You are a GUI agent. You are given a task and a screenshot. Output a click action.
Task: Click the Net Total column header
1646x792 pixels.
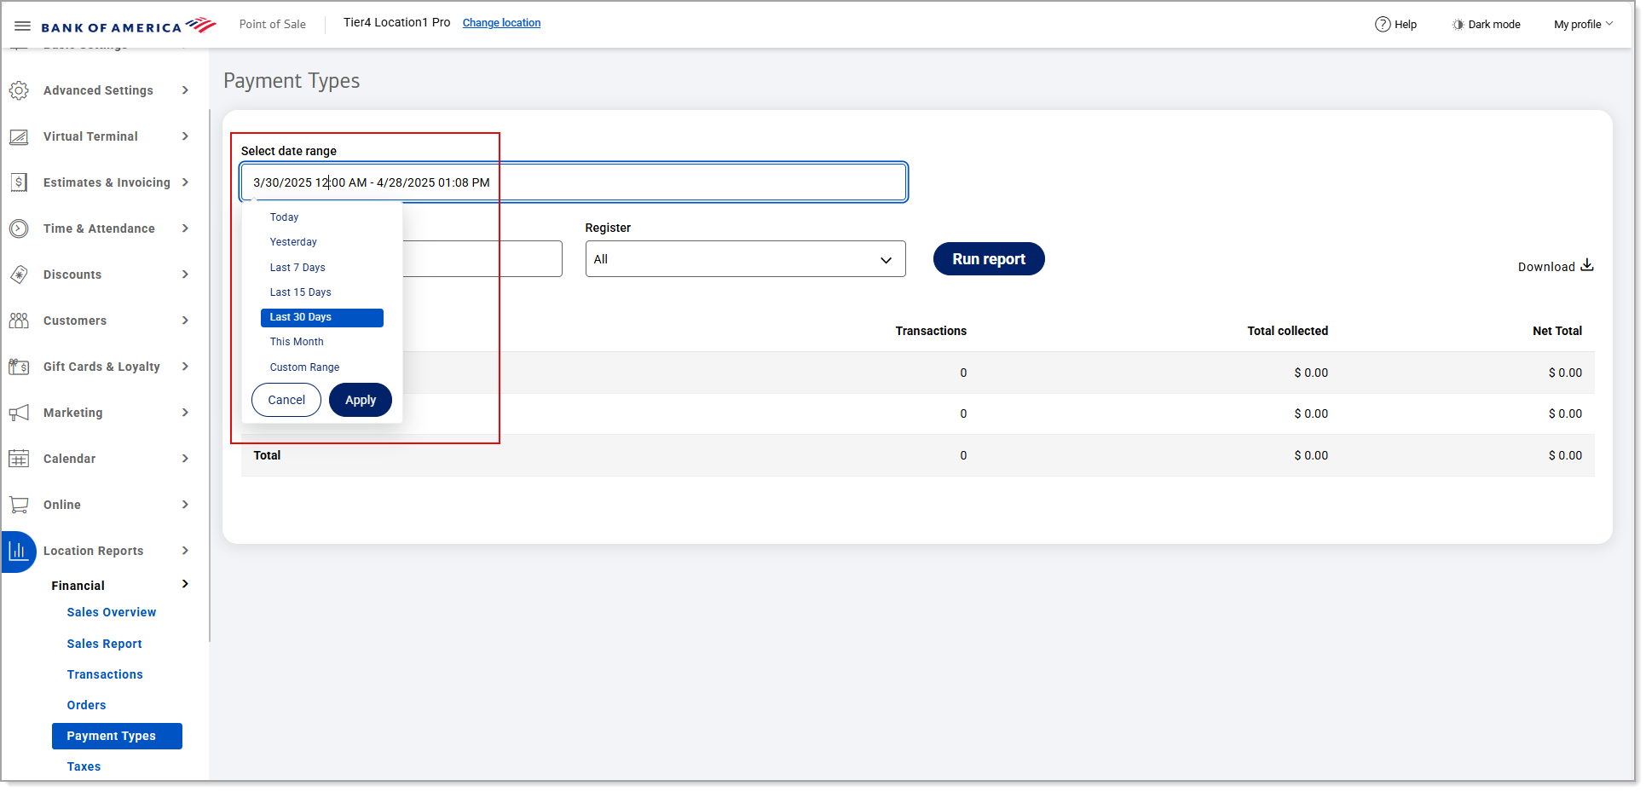tap(1556, 331)
